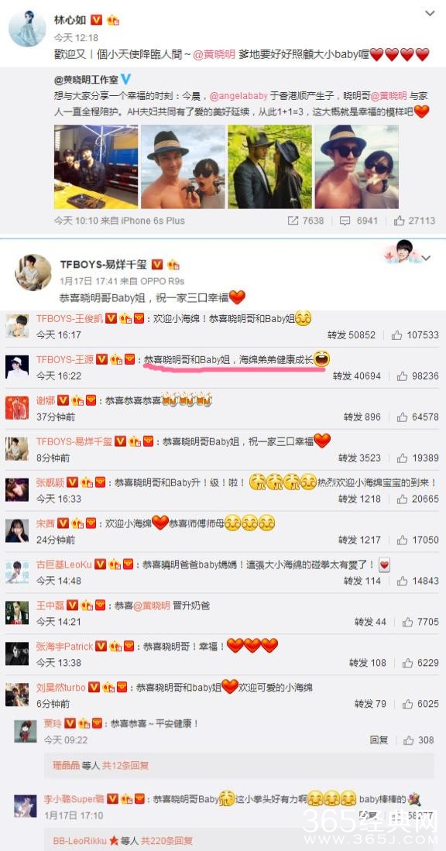Image resolution: width=446 pixels, height=851 pixels.
Task: Expand chevron menu on TFBOYS-易烊千玺 post
Action: [427, 258]
